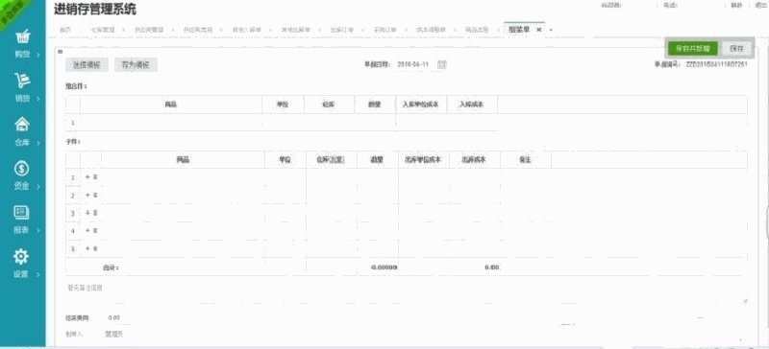Click the green 保存并新增 button
The image size is (769, 349).
point(692,49)
